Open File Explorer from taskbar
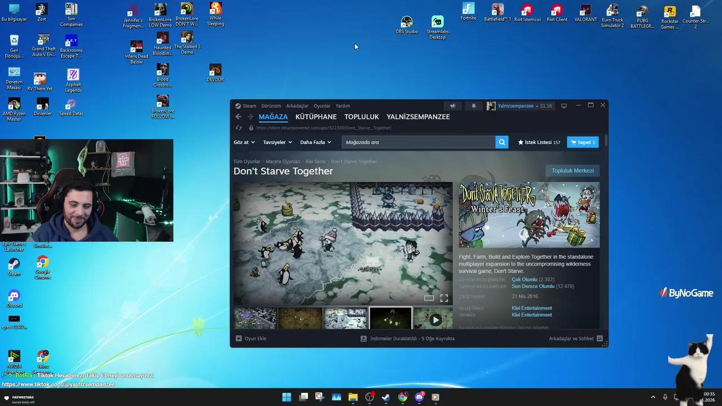The image size is (722, 406). tap(353, 397)
